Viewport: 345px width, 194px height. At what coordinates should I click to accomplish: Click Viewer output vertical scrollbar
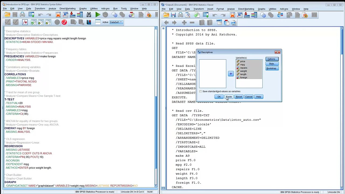[341, 108]
